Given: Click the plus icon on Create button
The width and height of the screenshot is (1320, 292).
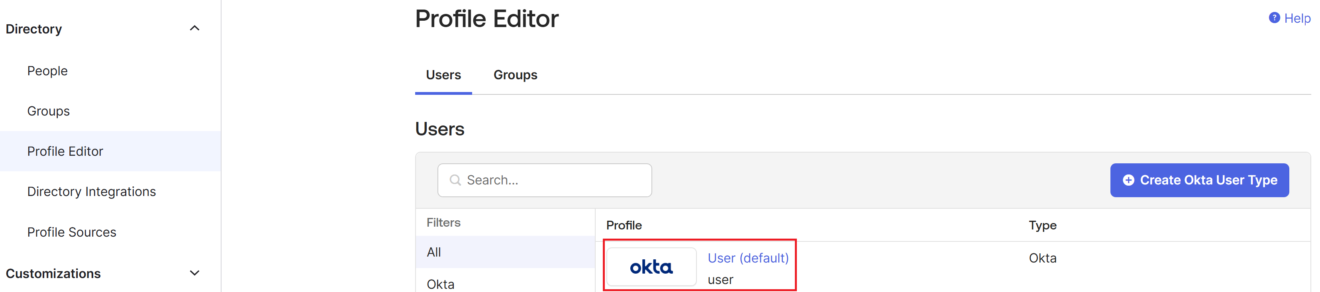Looking at the screenshot, I should [1128, 180].
